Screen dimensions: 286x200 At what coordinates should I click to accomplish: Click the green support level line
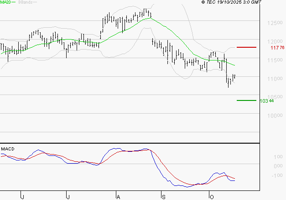[x=246, y=100]
